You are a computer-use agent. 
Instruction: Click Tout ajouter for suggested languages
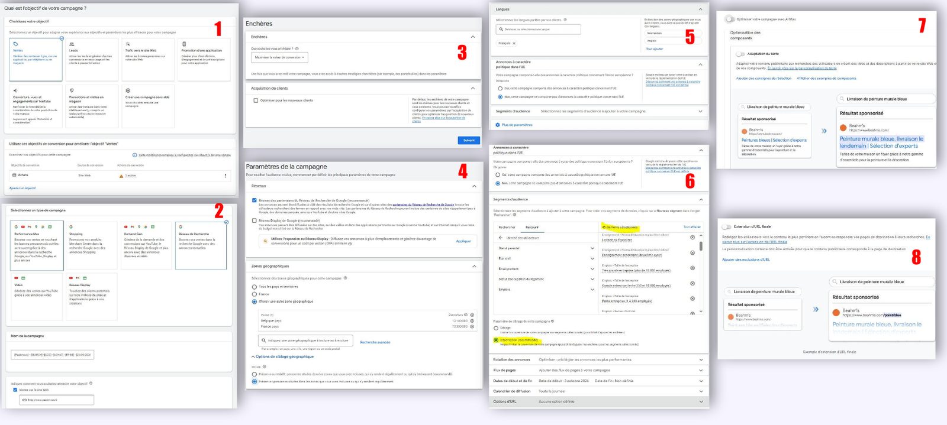[654, 49]
